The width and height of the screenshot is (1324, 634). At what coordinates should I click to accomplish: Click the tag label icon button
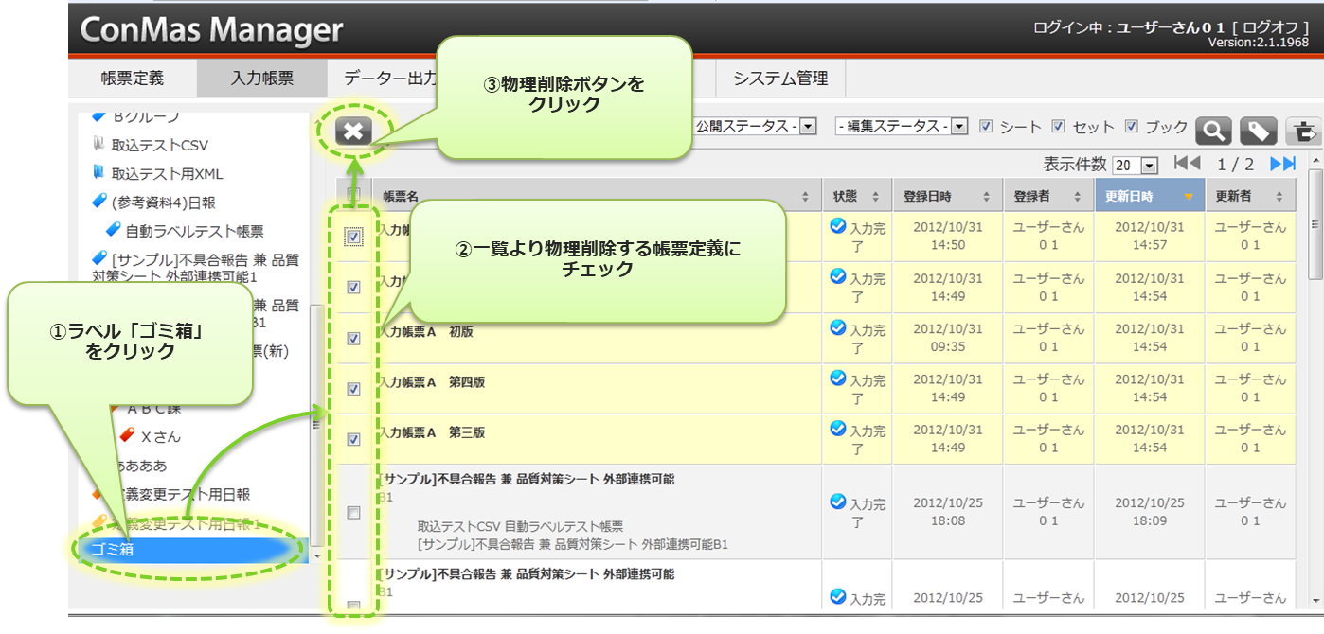[x=1259, y=131]
